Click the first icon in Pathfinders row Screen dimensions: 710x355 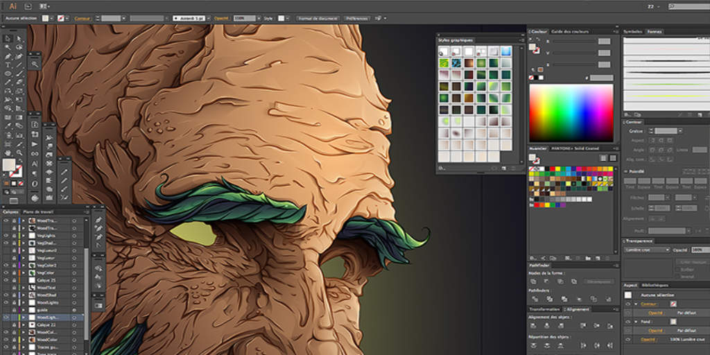pyautogui.click(x=535, y=299)
